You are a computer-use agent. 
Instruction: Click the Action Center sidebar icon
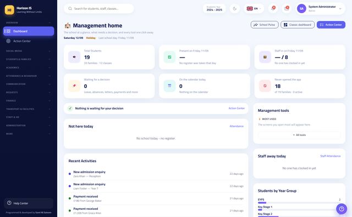(8, 41)
